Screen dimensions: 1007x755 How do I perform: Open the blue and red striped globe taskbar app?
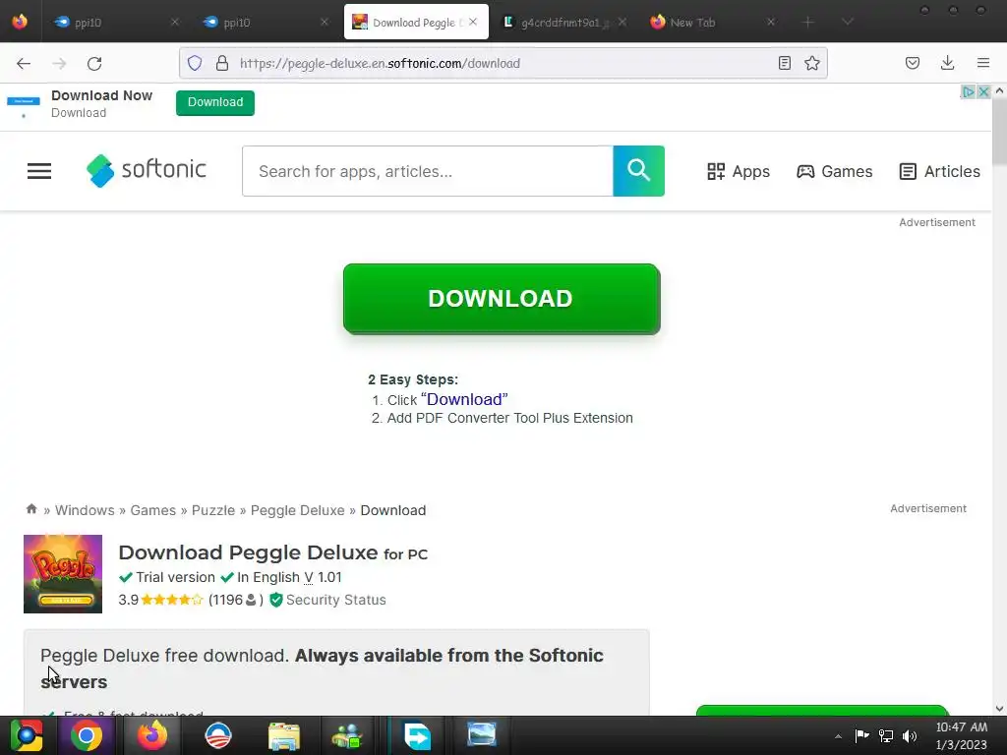coord(218,735)
